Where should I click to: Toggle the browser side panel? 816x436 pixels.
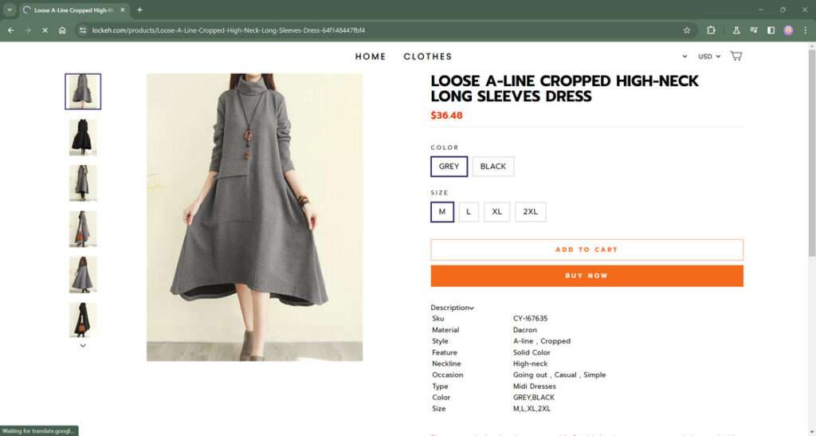tap(771, 30)
